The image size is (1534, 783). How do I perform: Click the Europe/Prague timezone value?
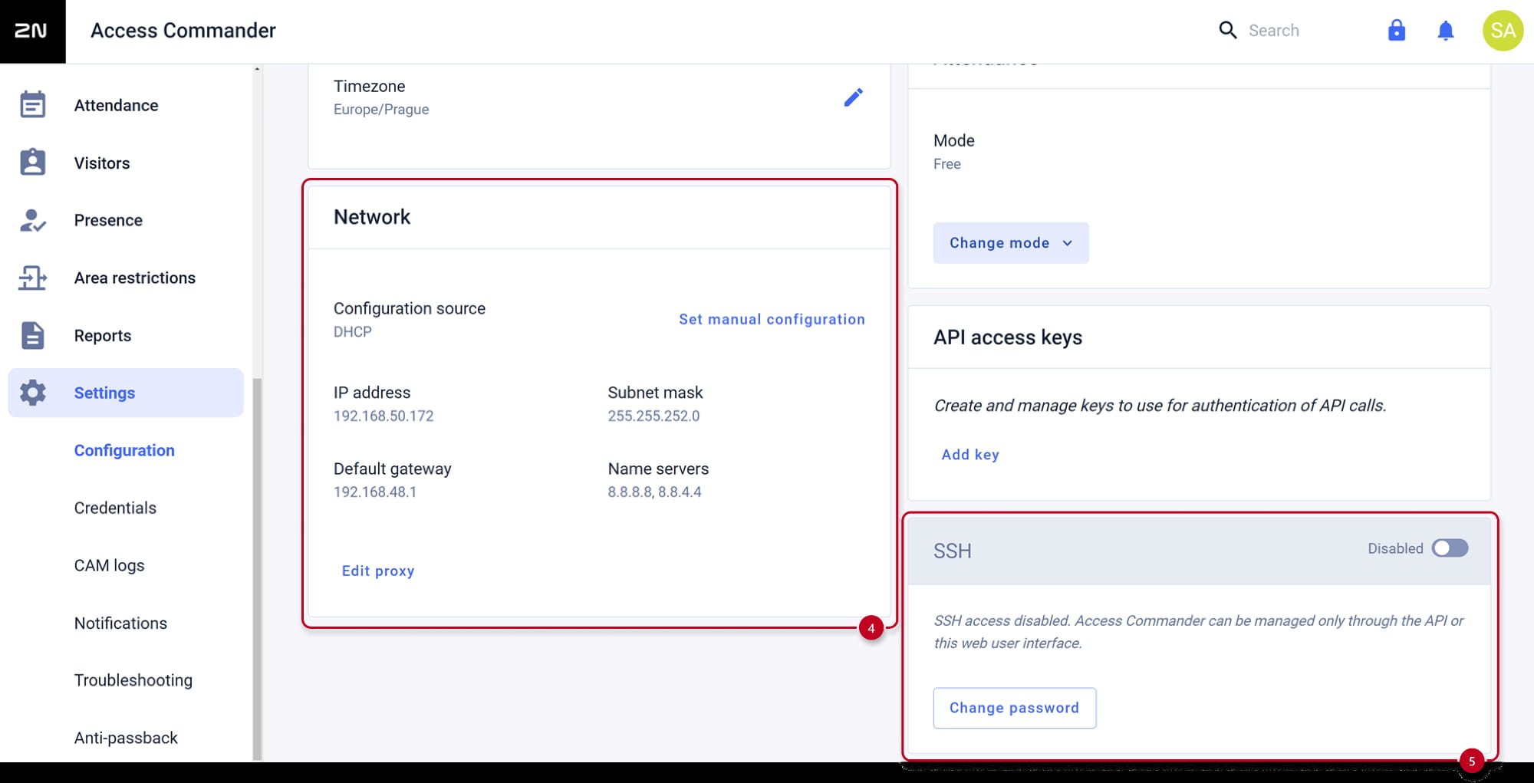point(381,110)
